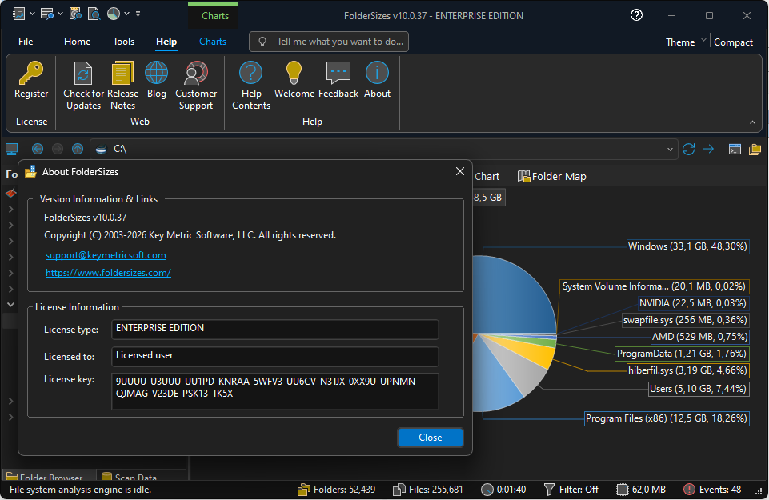The height and width of the screenshot is (500, 769).
Task: Click the Filter funnel in the status bar
Action: pos(549,490)
